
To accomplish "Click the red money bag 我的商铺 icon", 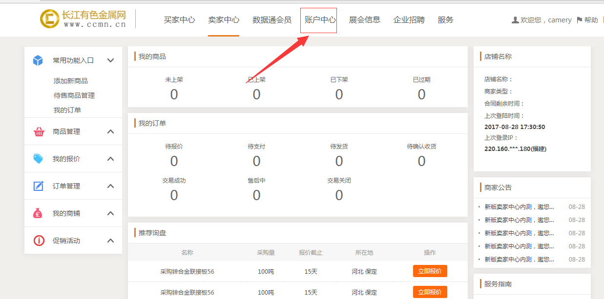I will 39,213.
